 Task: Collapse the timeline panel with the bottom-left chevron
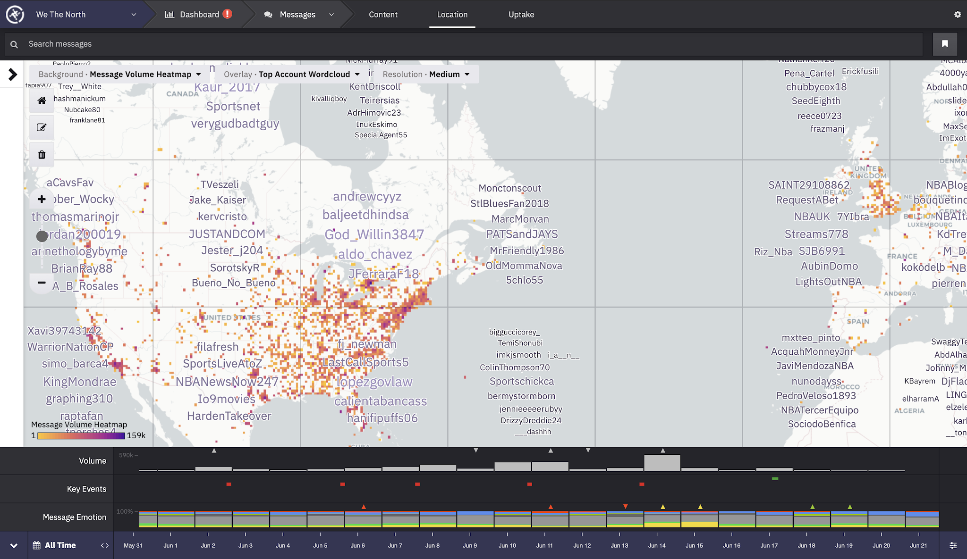click(13, 545)
